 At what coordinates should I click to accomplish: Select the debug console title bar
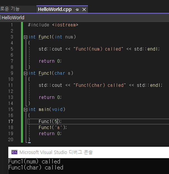pos(89,152)
